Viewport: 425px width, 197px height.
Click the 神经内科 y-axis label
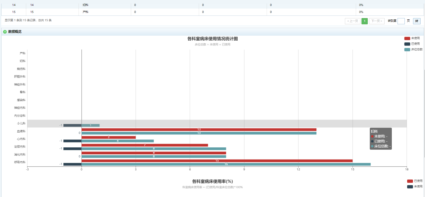(20, 108)
